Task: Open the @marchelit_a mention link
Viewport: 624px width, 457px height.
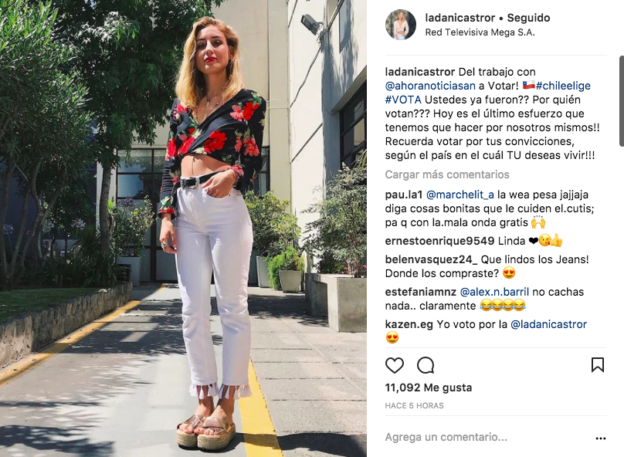Action: point(460,195)
